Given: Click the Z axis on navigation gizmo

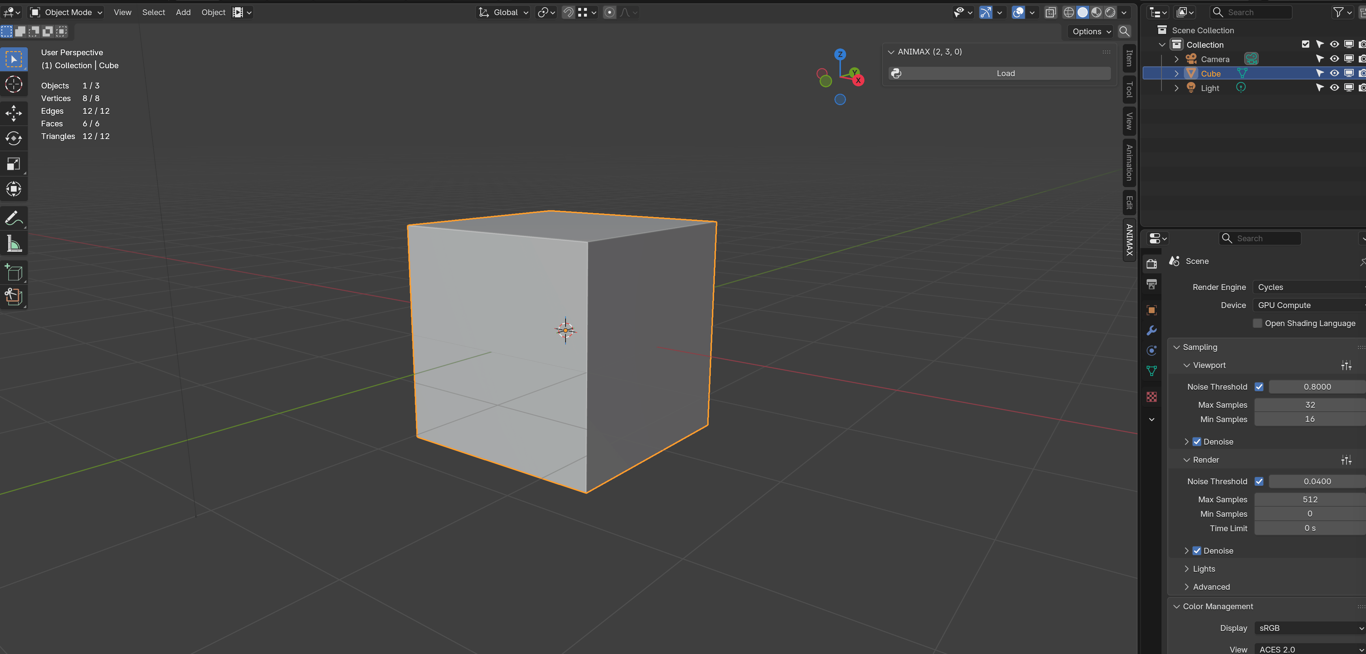Looking at the screenshot, I should pyautogui.click(x=840, y=54).
